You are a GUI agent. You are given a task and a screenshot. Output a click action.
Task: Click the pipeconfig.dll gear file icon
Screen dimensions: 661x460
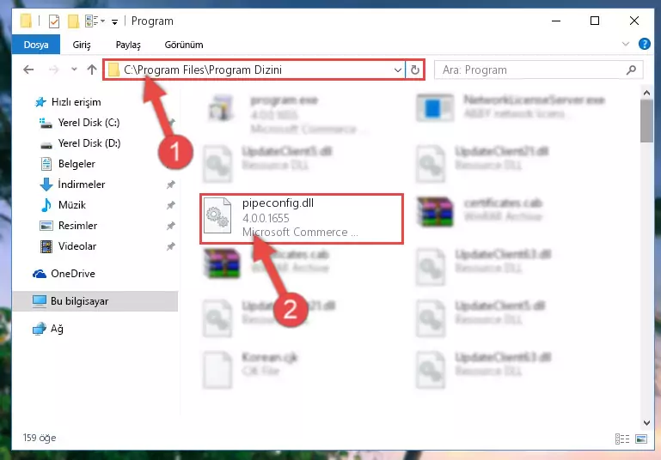point(217,215)
